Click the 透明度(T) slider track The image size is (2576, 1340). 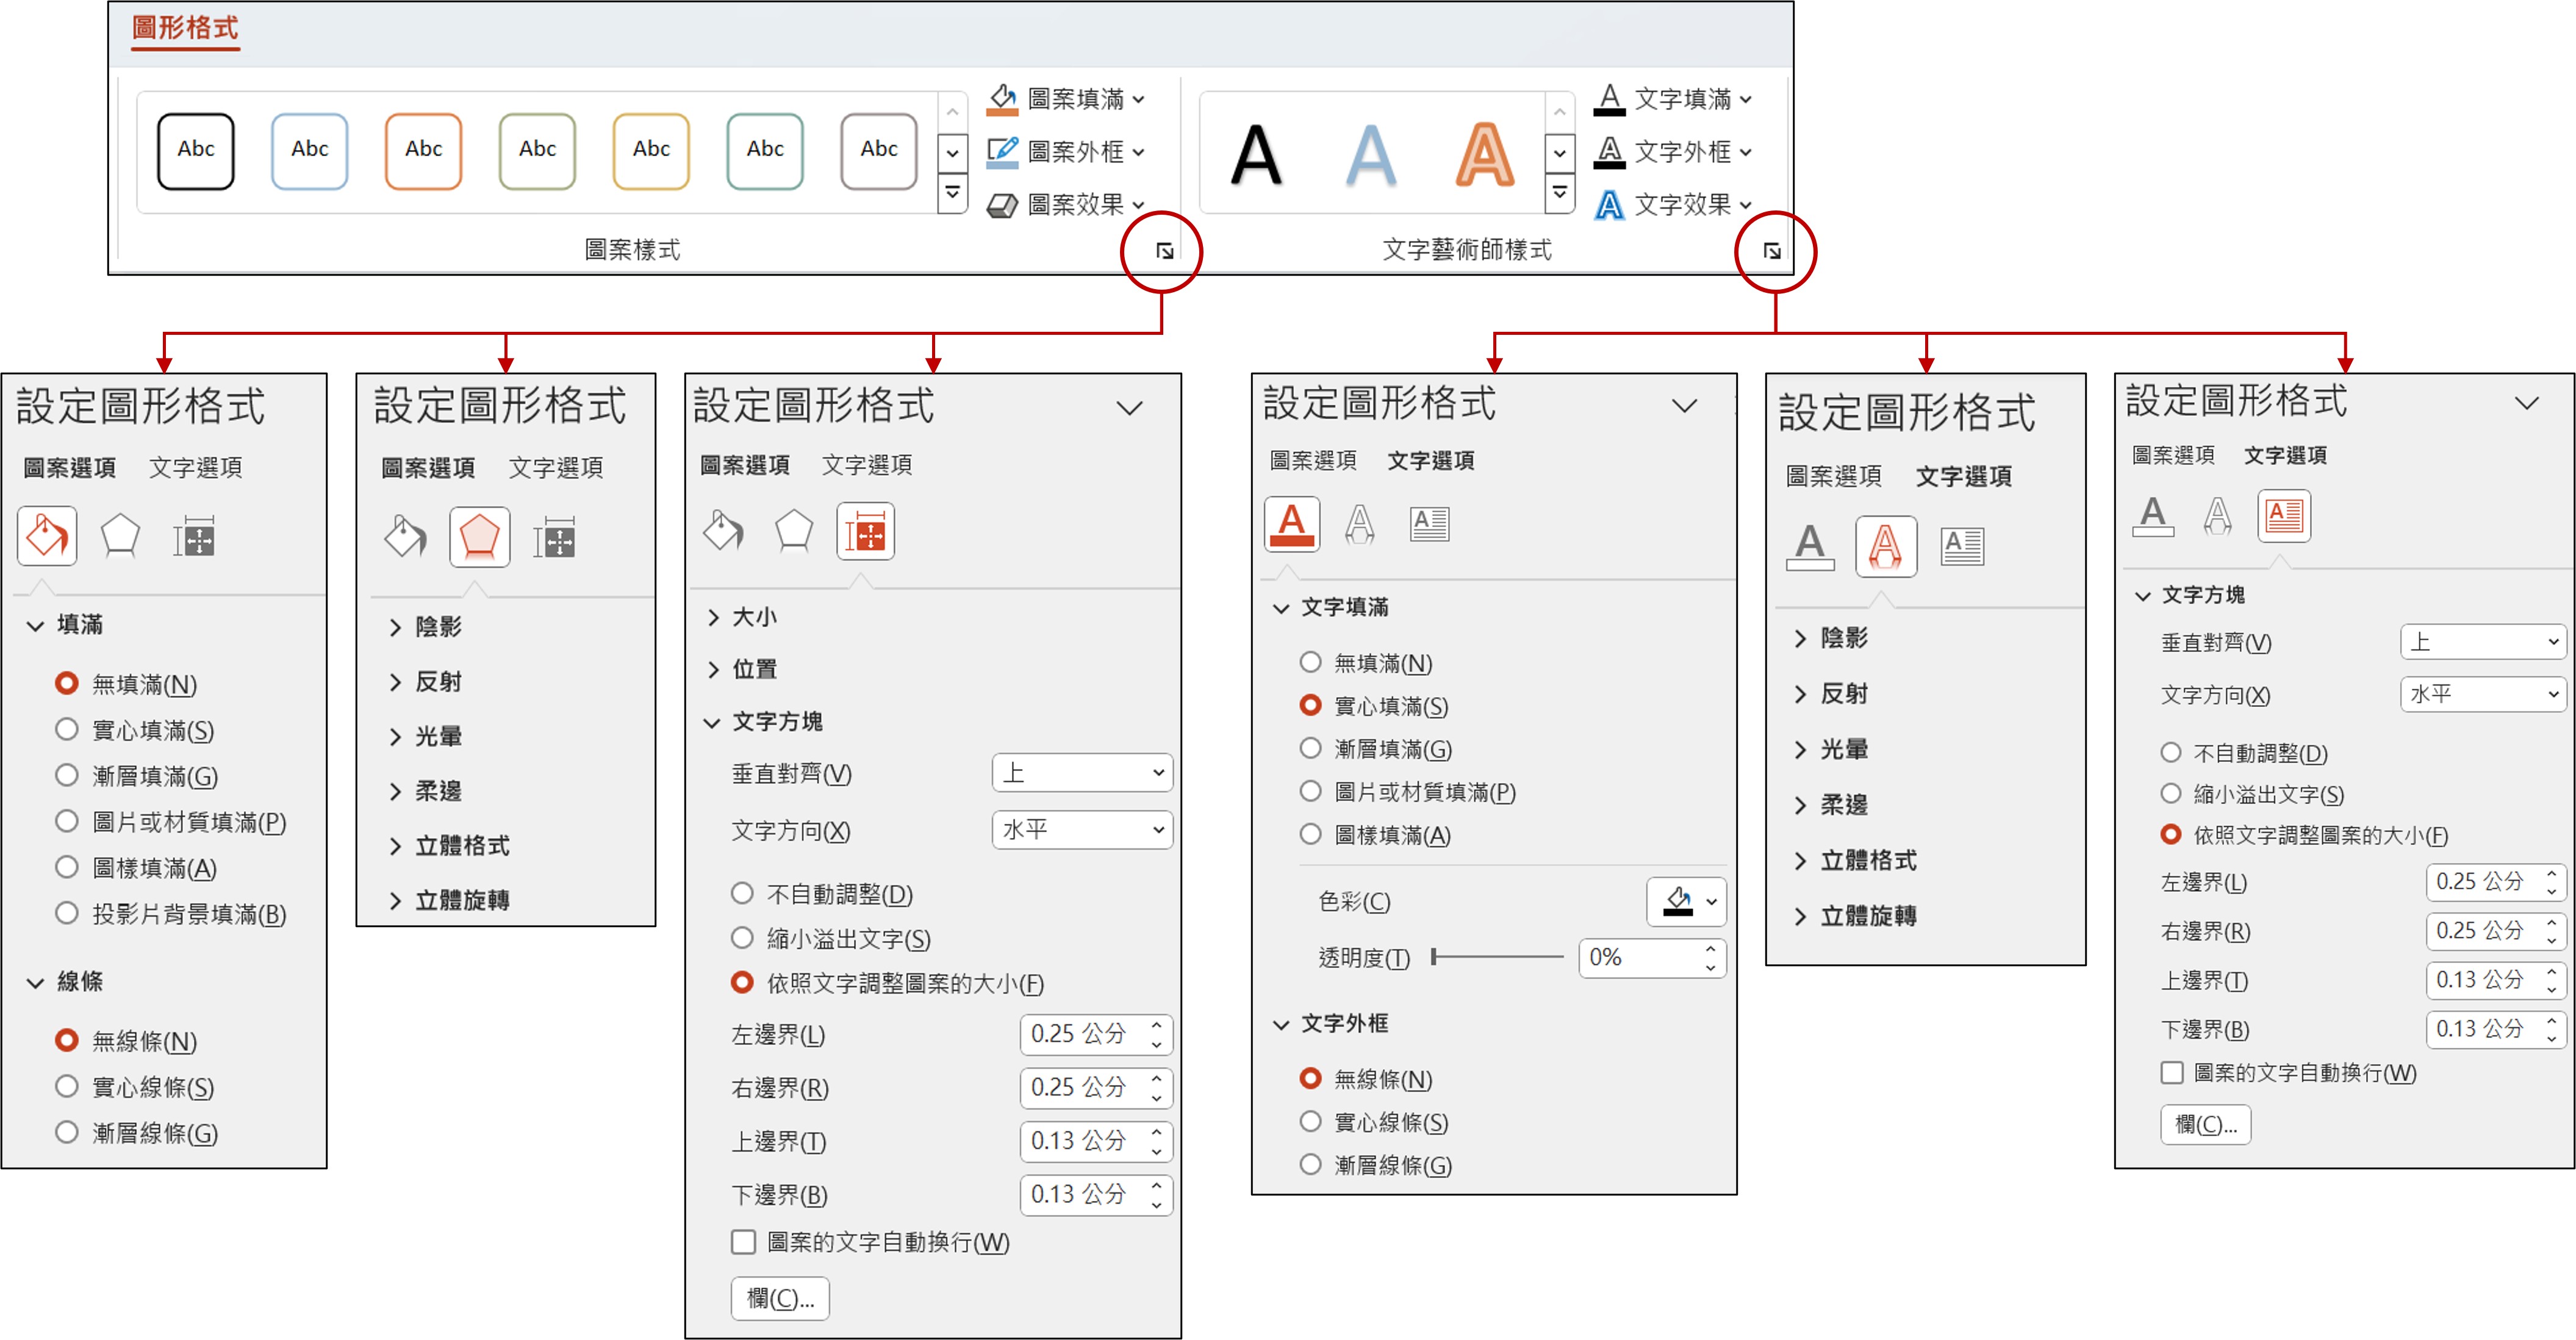(1497, 957)
